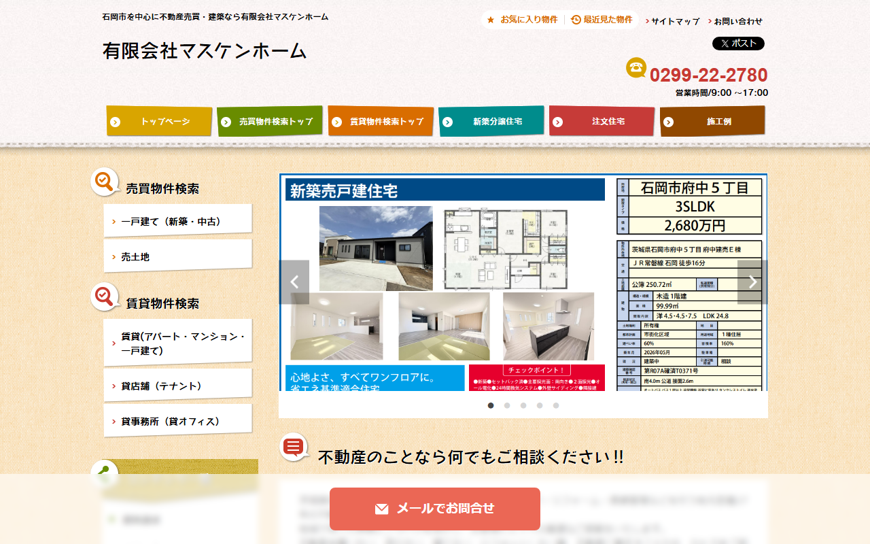Select 賃貸(アパート・マンション・一戸建て) in the sidebar
870x544 pixels.
[178, 343]
